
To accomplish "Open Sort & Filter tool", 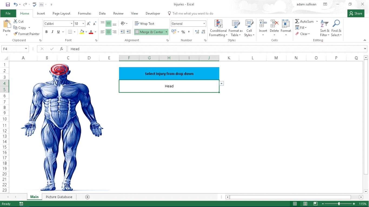I will pyautogui.click(x=324, y=28).
